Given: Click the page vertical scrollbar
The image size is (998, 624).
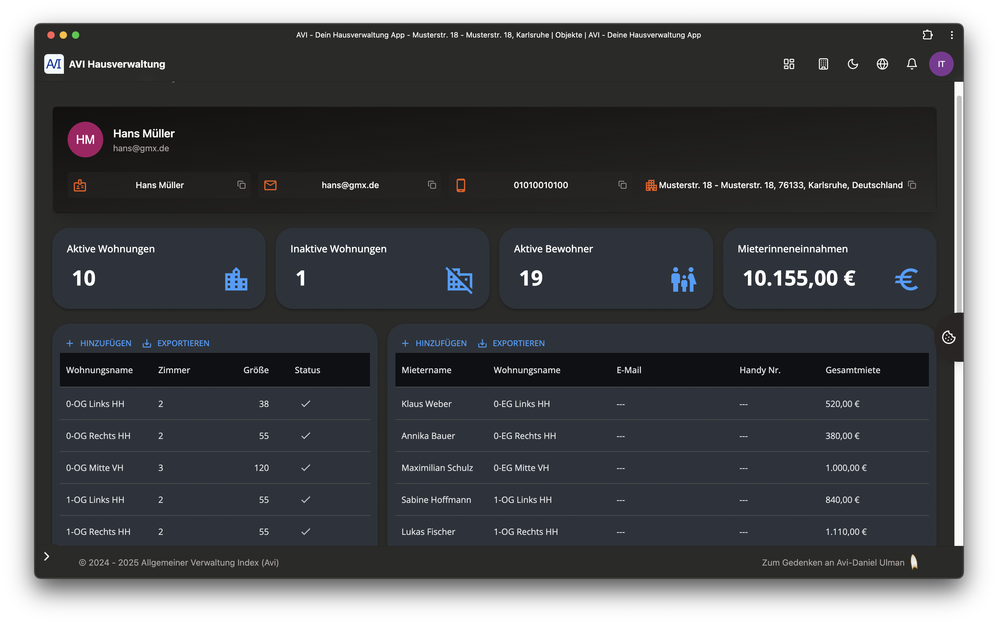Looking at the screenshot, I should tap(959, 202).
